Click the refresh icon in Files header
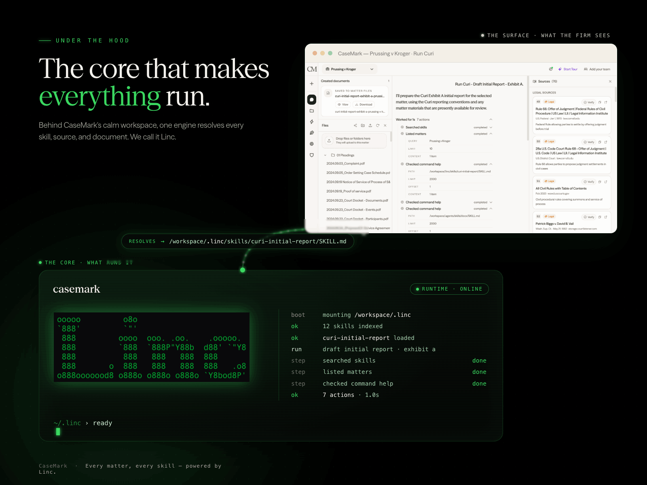 point(378,125)
